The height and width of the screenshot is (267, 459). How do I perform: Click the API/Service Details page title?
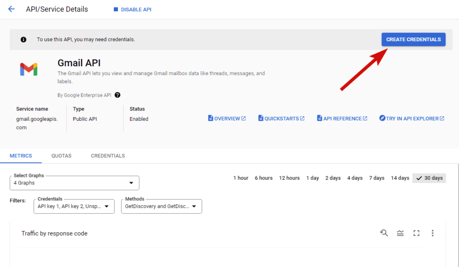click(x=57, y=9)
